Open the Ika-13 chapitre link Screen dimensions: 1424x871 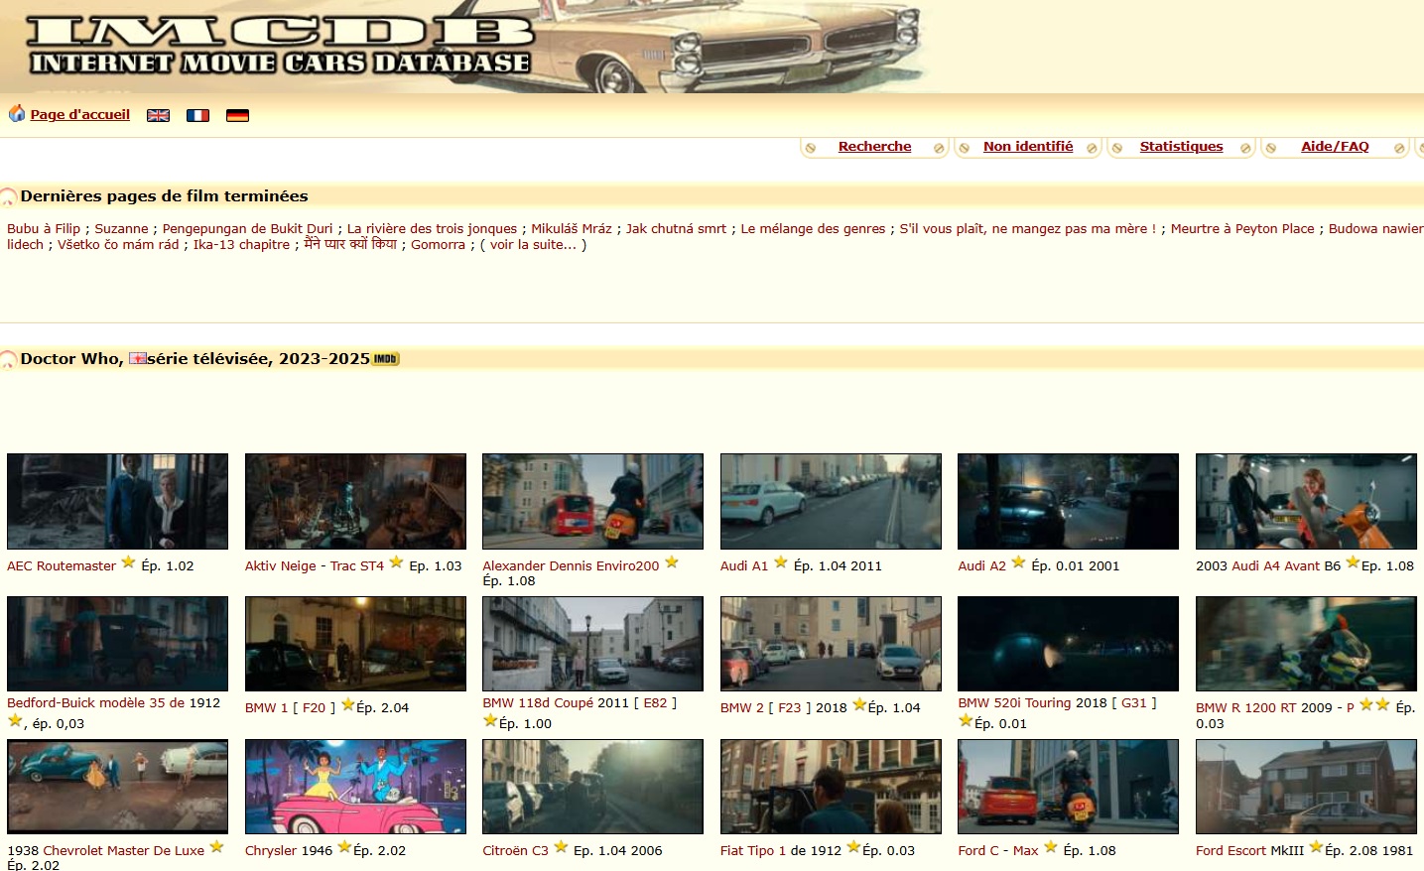coord(241,245)
